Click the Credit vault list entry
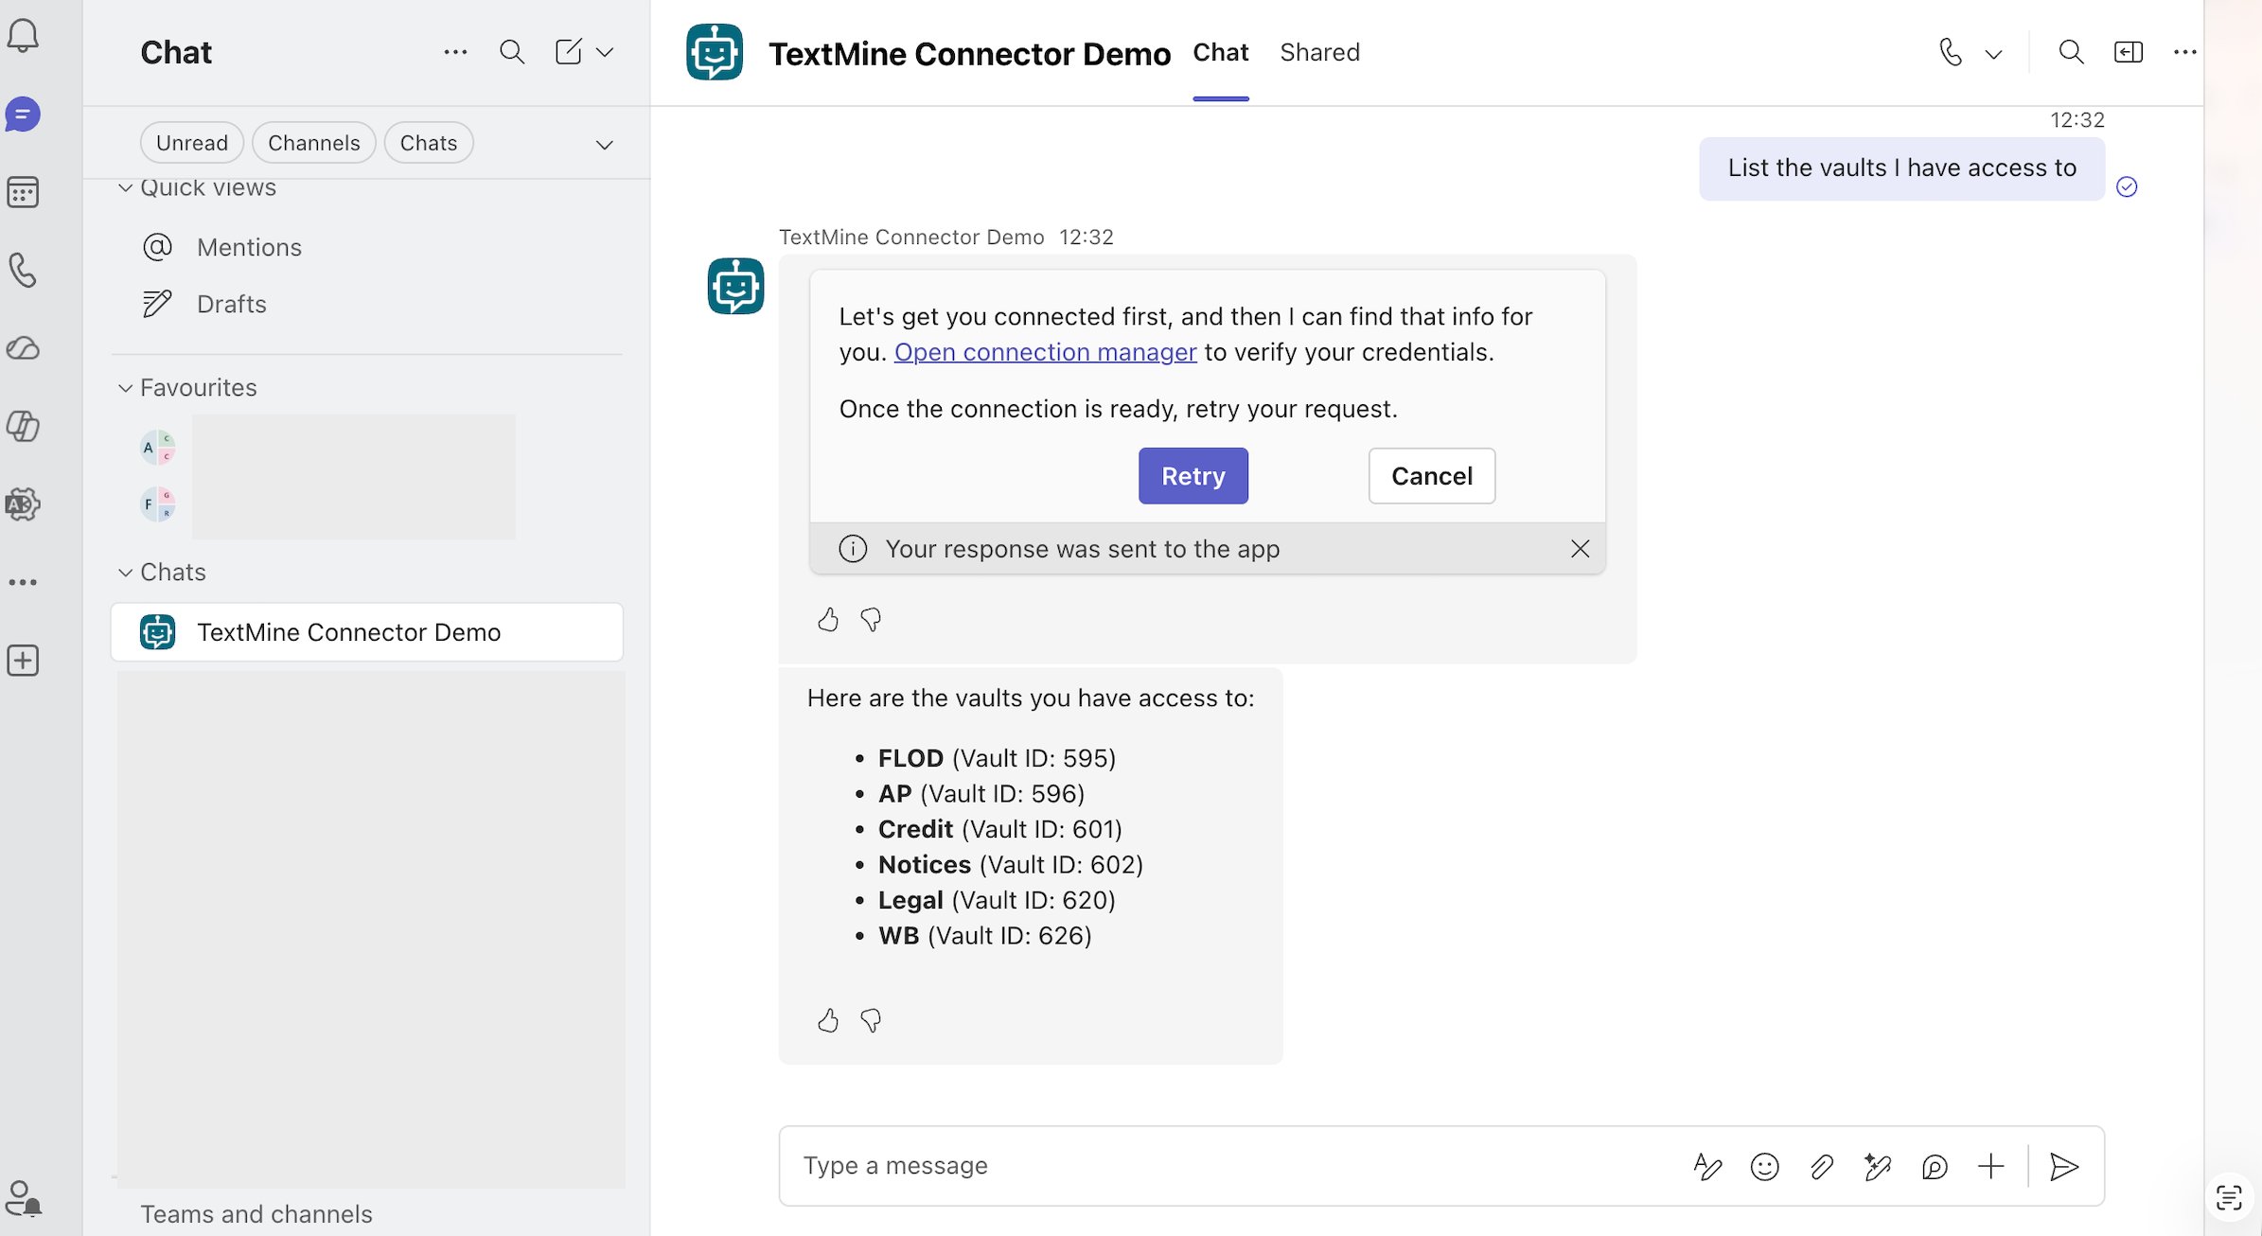2262x1236 pixels. [x=999, y=829]
